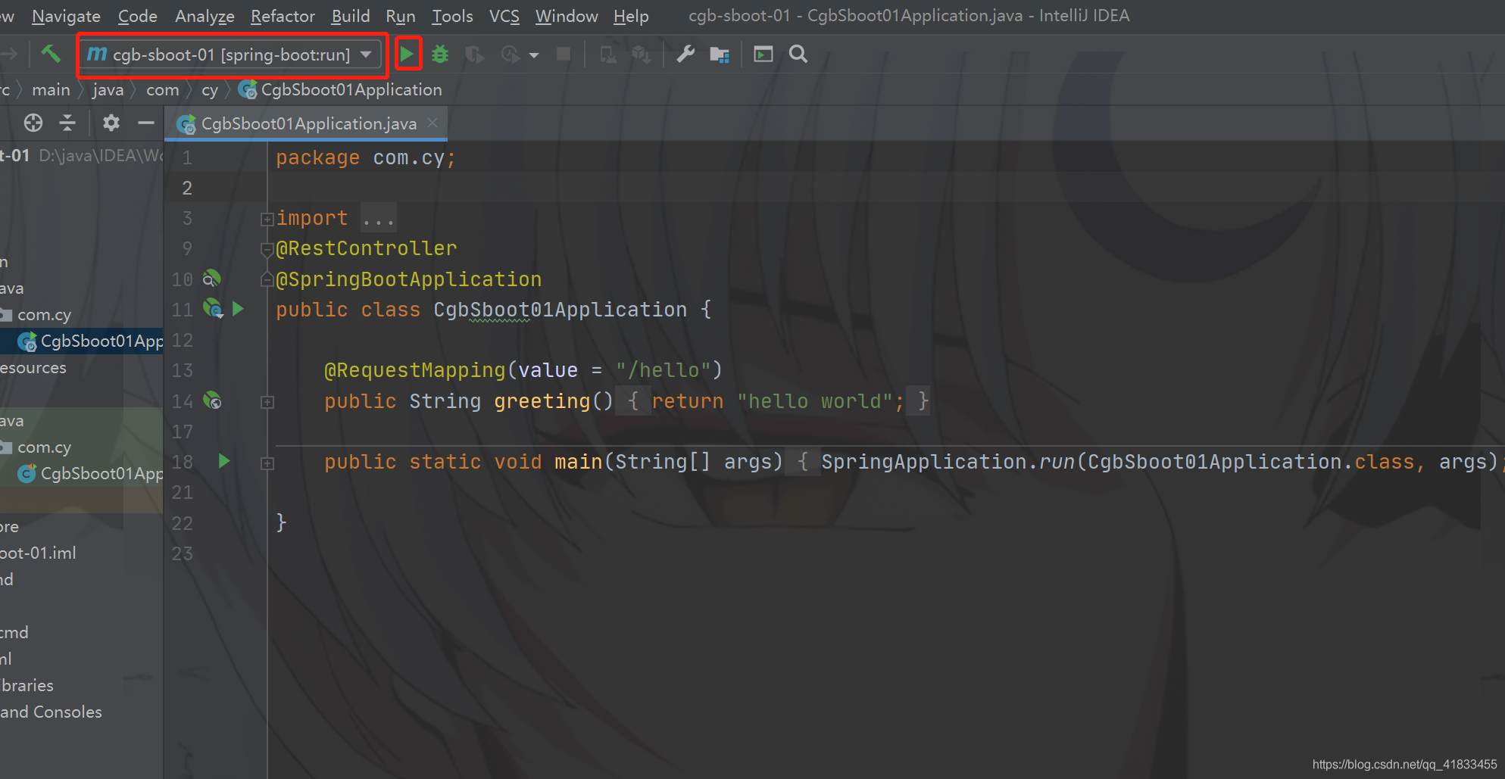Screen dimensions: 1505x779
Task: Click the attach debugger icon in toolbar
Action: tap(607, 55)
